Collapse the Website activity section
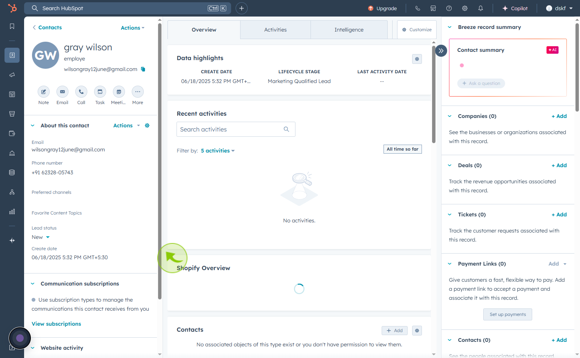The height and width of the screenshot is (358, 580). (x=32, y=348)
